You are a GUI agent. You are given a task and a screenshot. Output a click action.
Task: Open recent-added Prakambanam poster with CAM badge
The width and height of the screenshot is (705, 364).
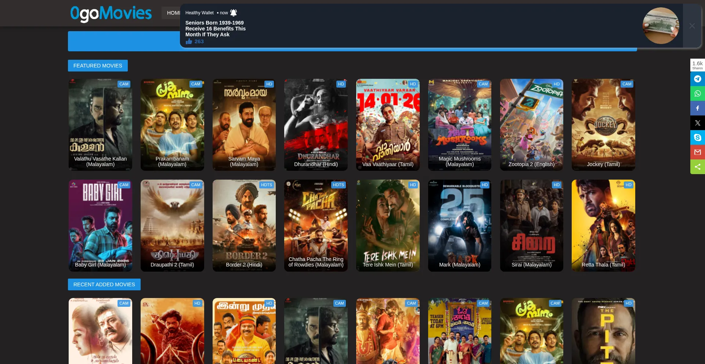pyautogui.click(x=532, y=331)
